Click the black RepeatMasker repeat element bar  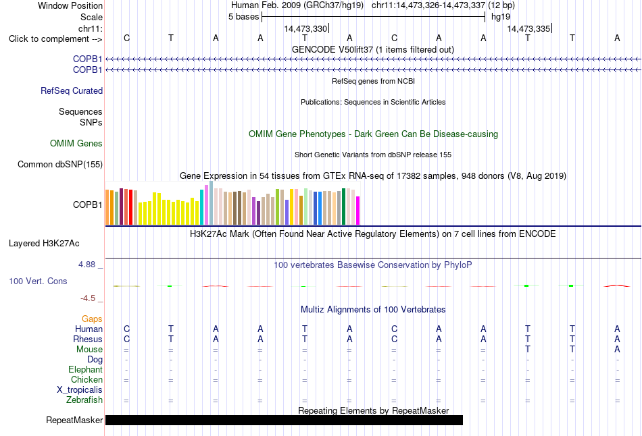click(284, 420)
